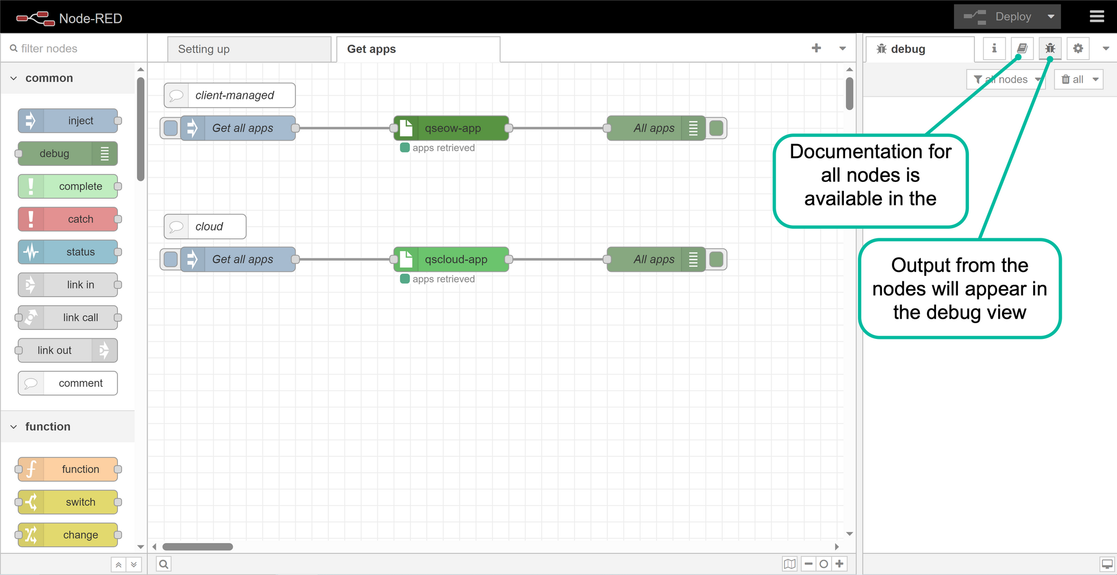Screen dimensions: 1117x575
Task: Click the palette scroll down arrow
Action: [x=141, y=547]
